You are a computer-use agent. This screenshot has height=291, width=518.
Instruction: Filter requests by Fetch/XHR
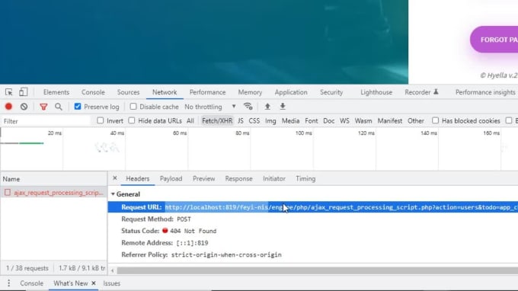[x=217, y=121]
